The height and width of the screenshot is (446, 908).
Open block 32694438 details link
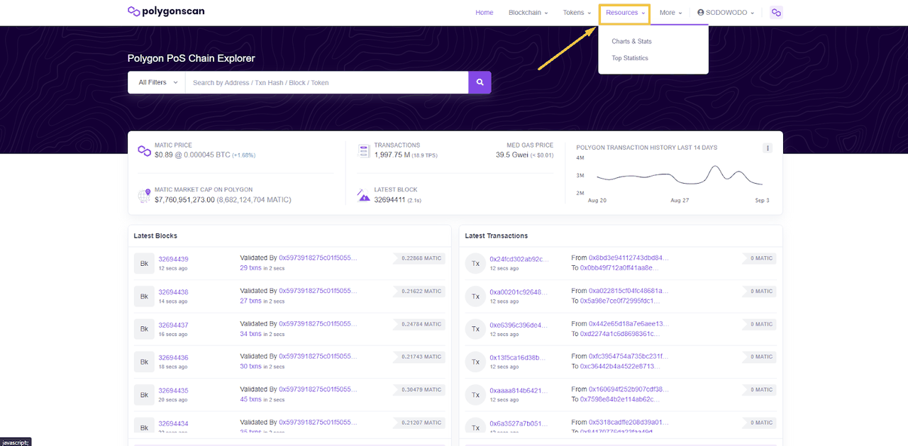[173, 291]
